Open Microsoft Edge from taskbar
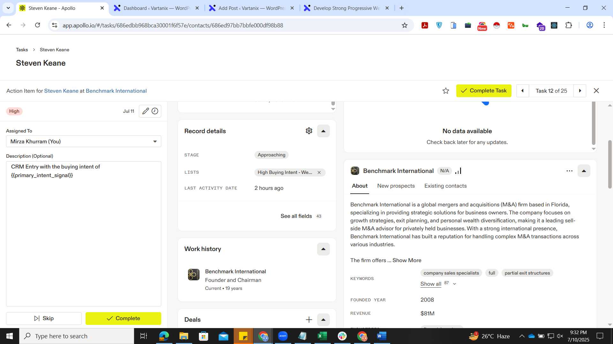Screen dimensions: 613x344 (x=164, y=336)
